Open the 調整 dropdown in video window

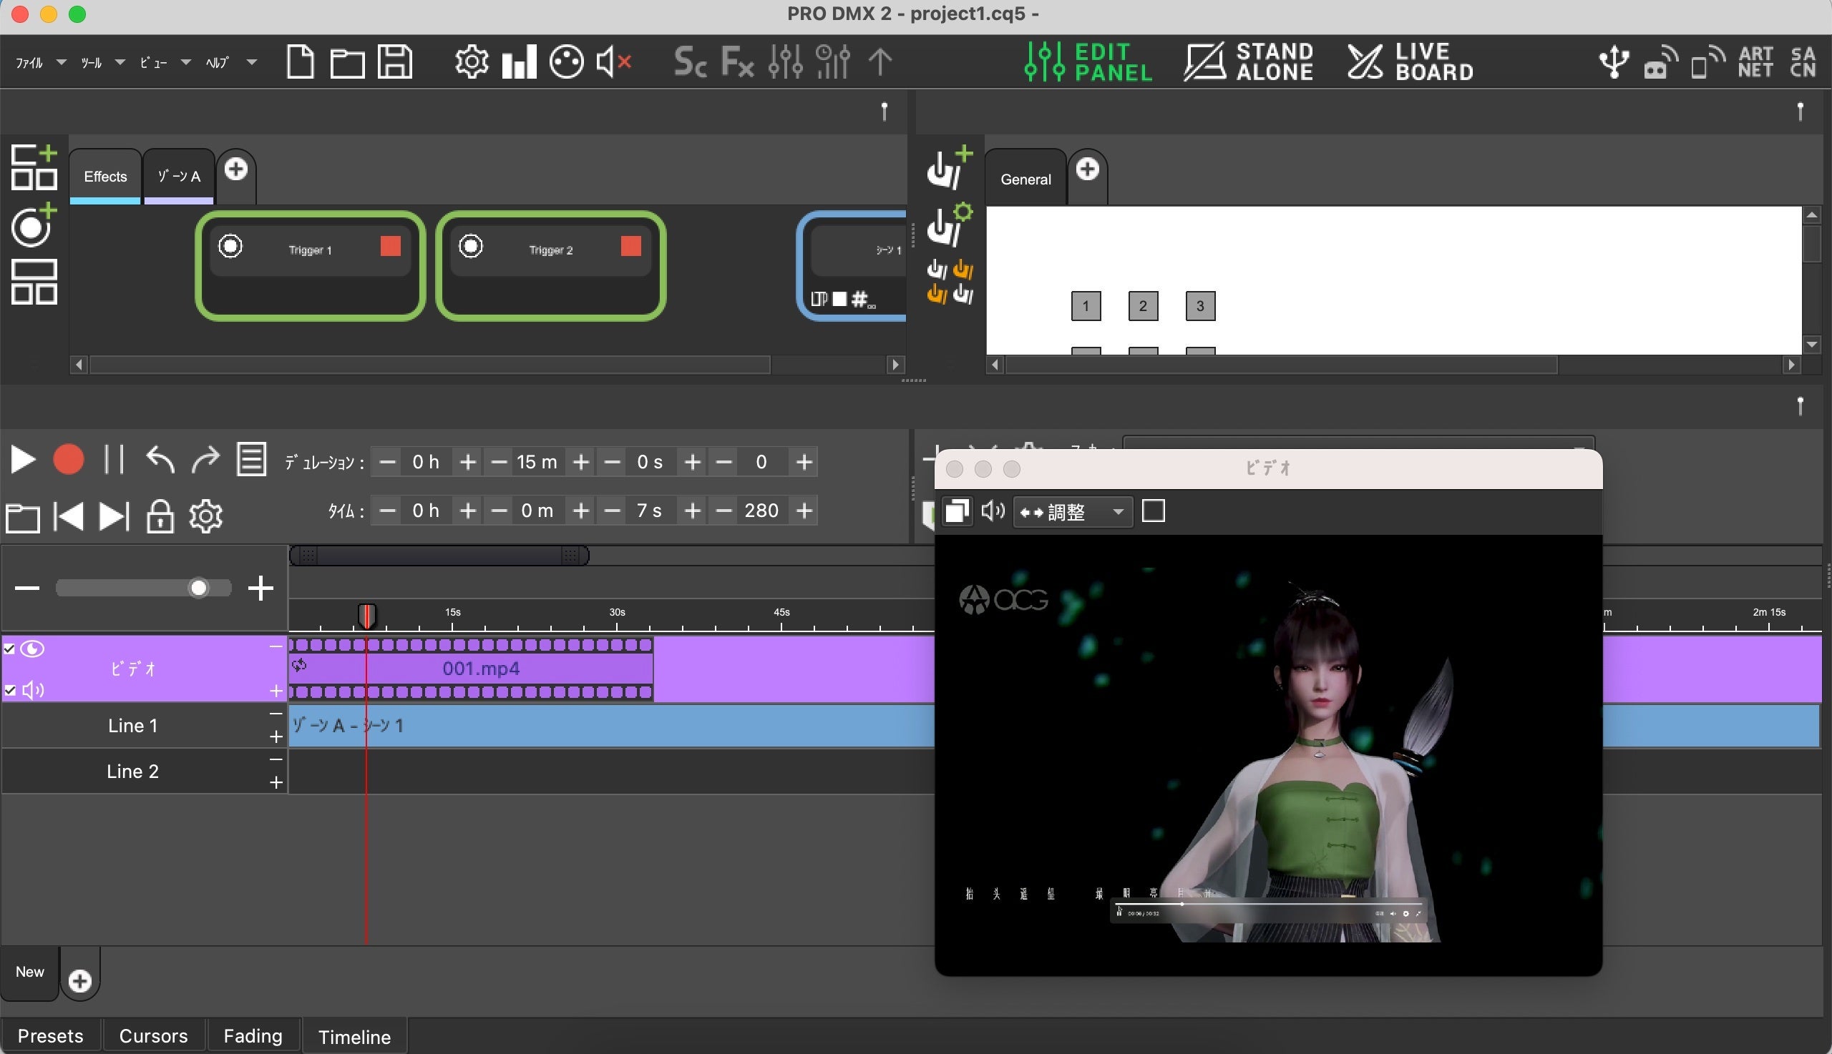1072,512
